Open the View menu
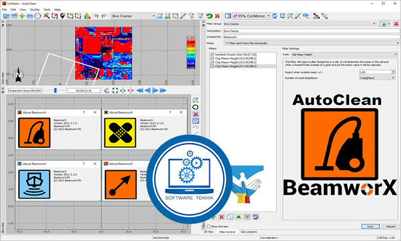 (x=23, y=9)
